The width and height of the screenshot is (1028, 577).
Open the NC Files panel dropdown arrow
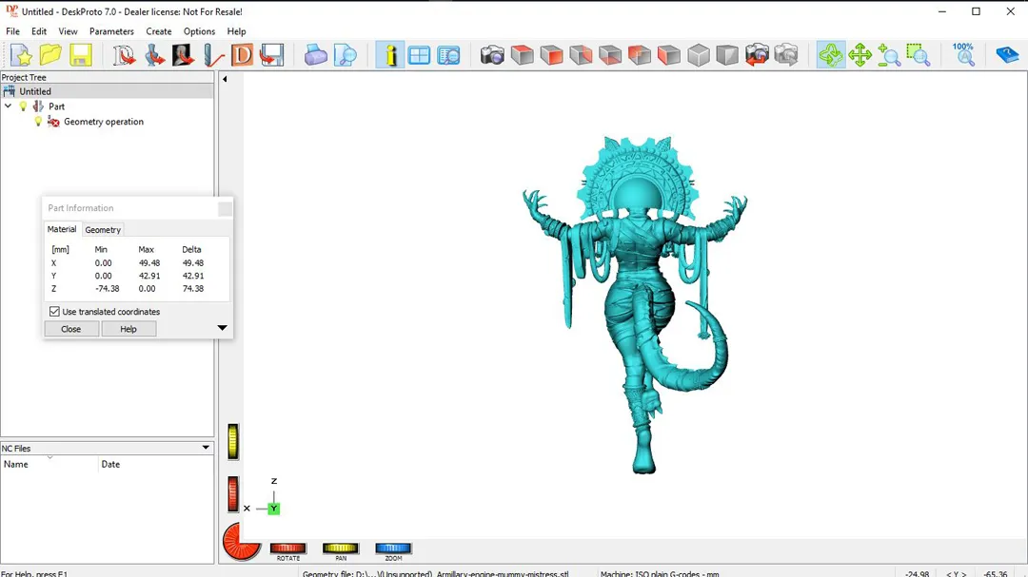click(206, 448)
